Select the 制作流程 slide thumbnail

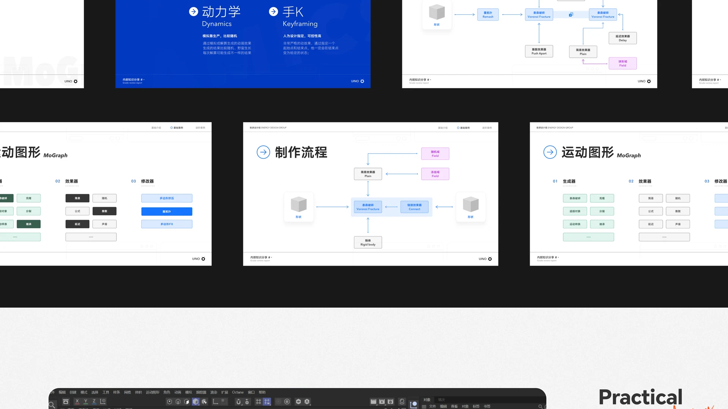click(x=370, y=194)
